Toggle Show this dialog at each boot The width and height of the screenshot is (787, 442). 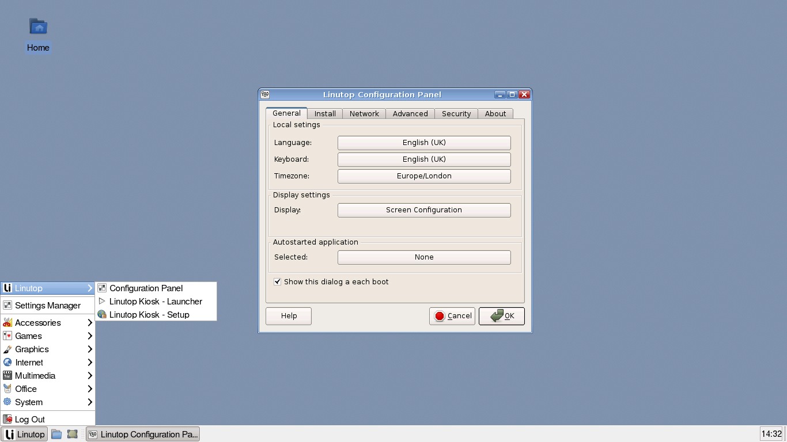pos(331,282)
